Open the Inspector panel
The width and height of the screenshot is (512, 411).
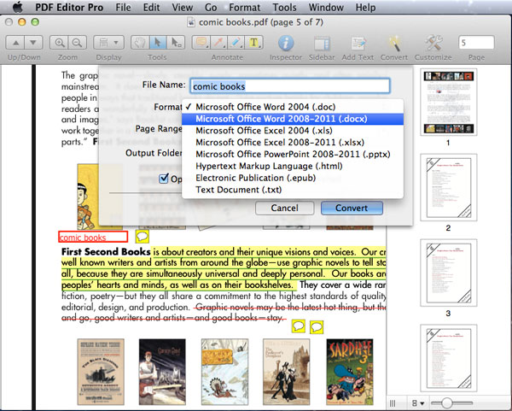click(286, 44)
